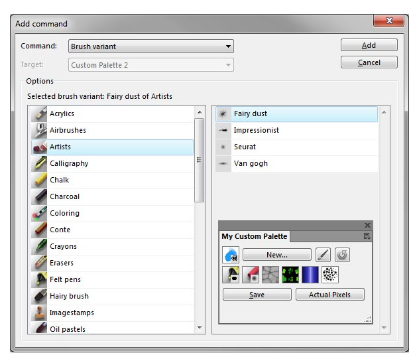This screenshot has height=359, width=415.
Task: Open the Command dropdown showing Brush variant
Action: tap(151, 46)
